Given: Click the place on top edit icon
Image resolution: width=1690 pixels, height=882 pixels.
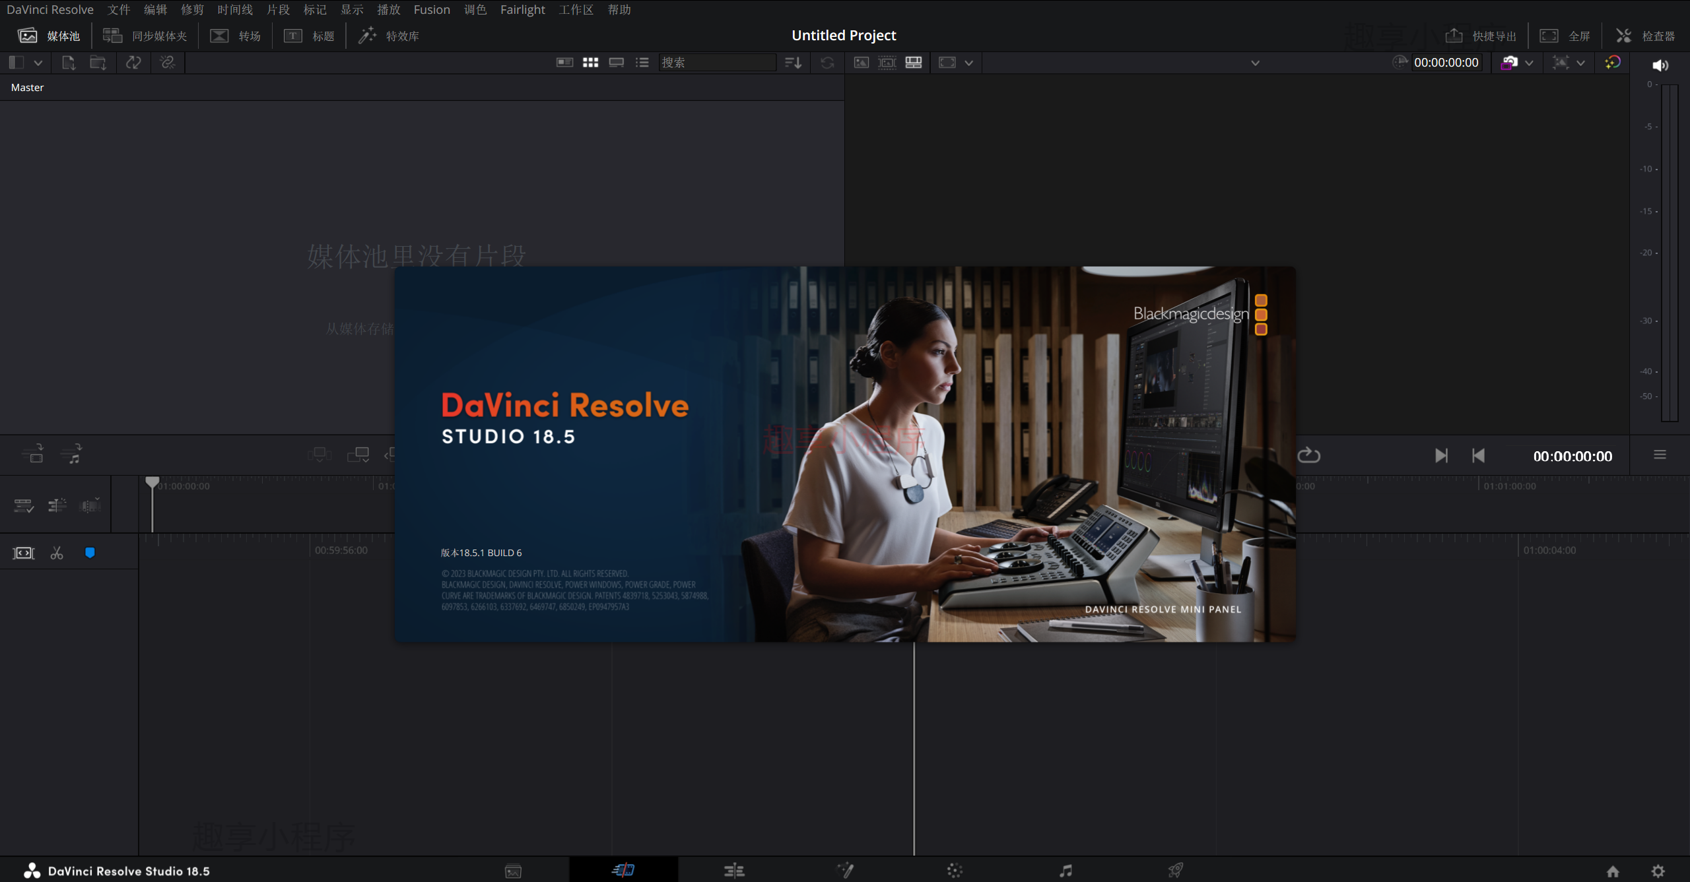Looking at the screenshot, I should click(358, 455).
